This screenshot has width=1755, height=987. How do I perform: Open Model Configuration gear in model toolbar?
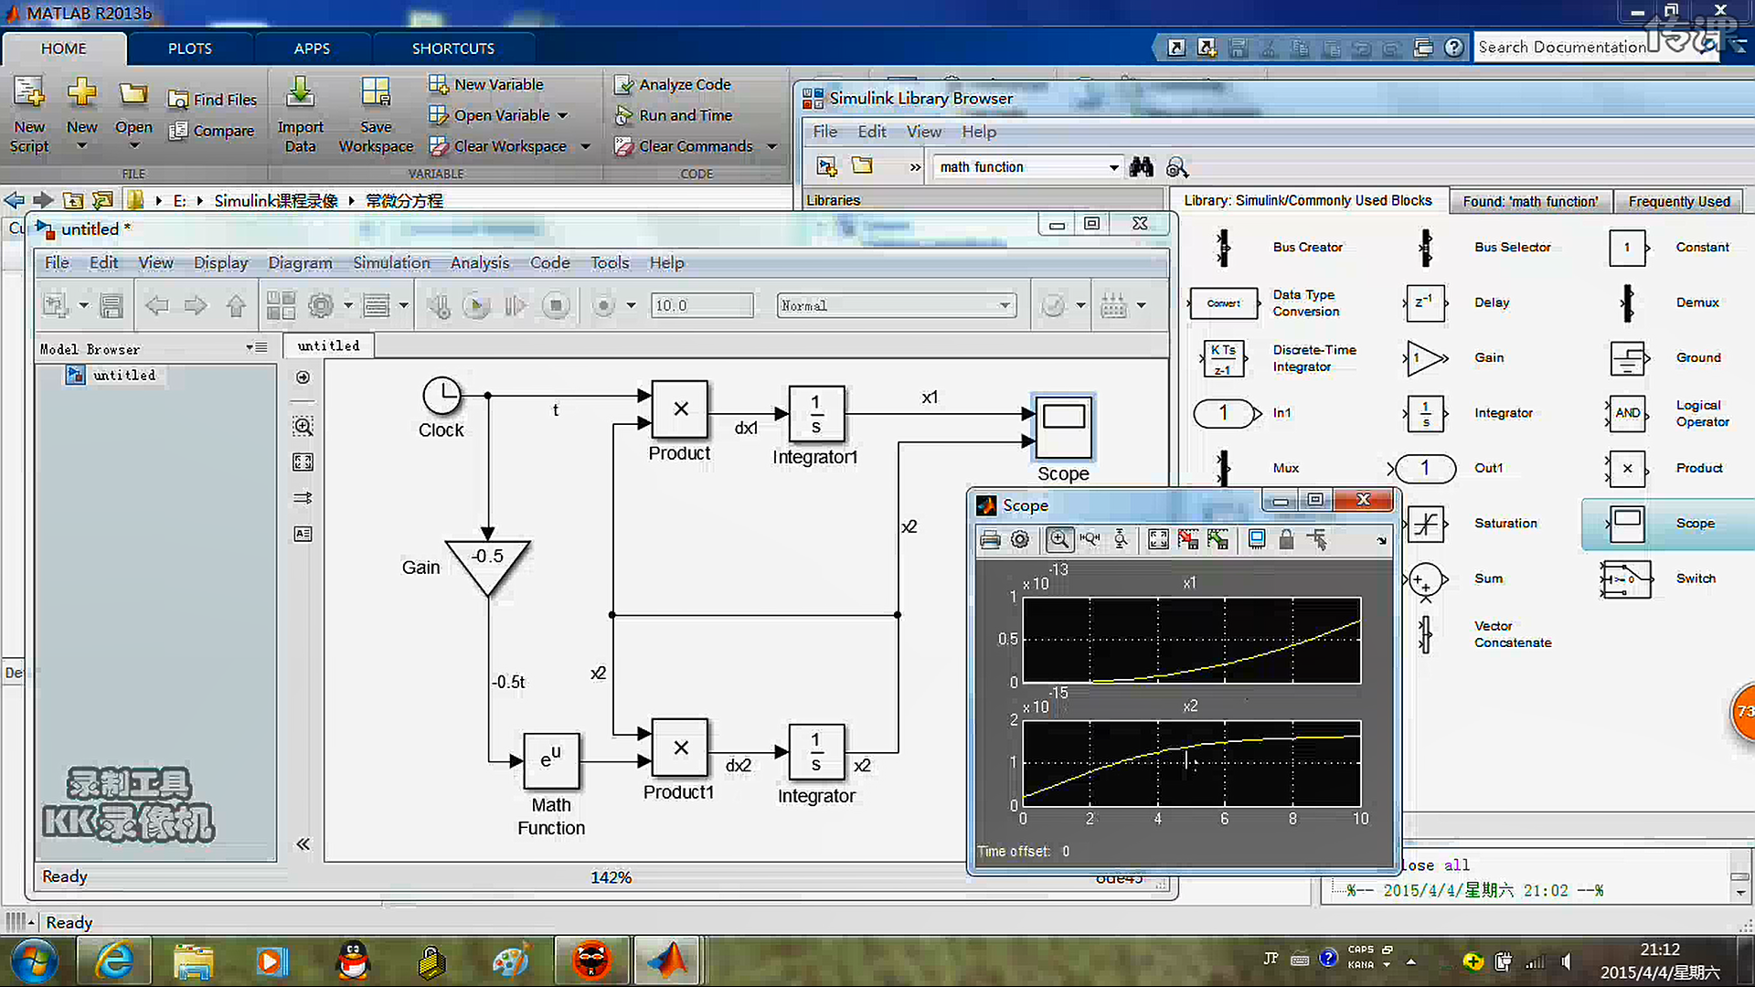pos(321,306)
